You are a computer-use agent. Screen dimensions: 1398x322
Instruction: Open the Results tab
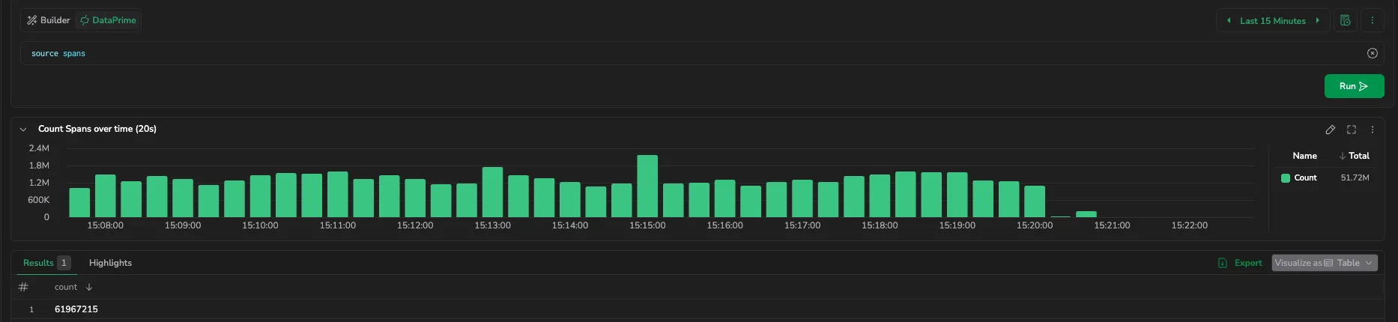46,263
